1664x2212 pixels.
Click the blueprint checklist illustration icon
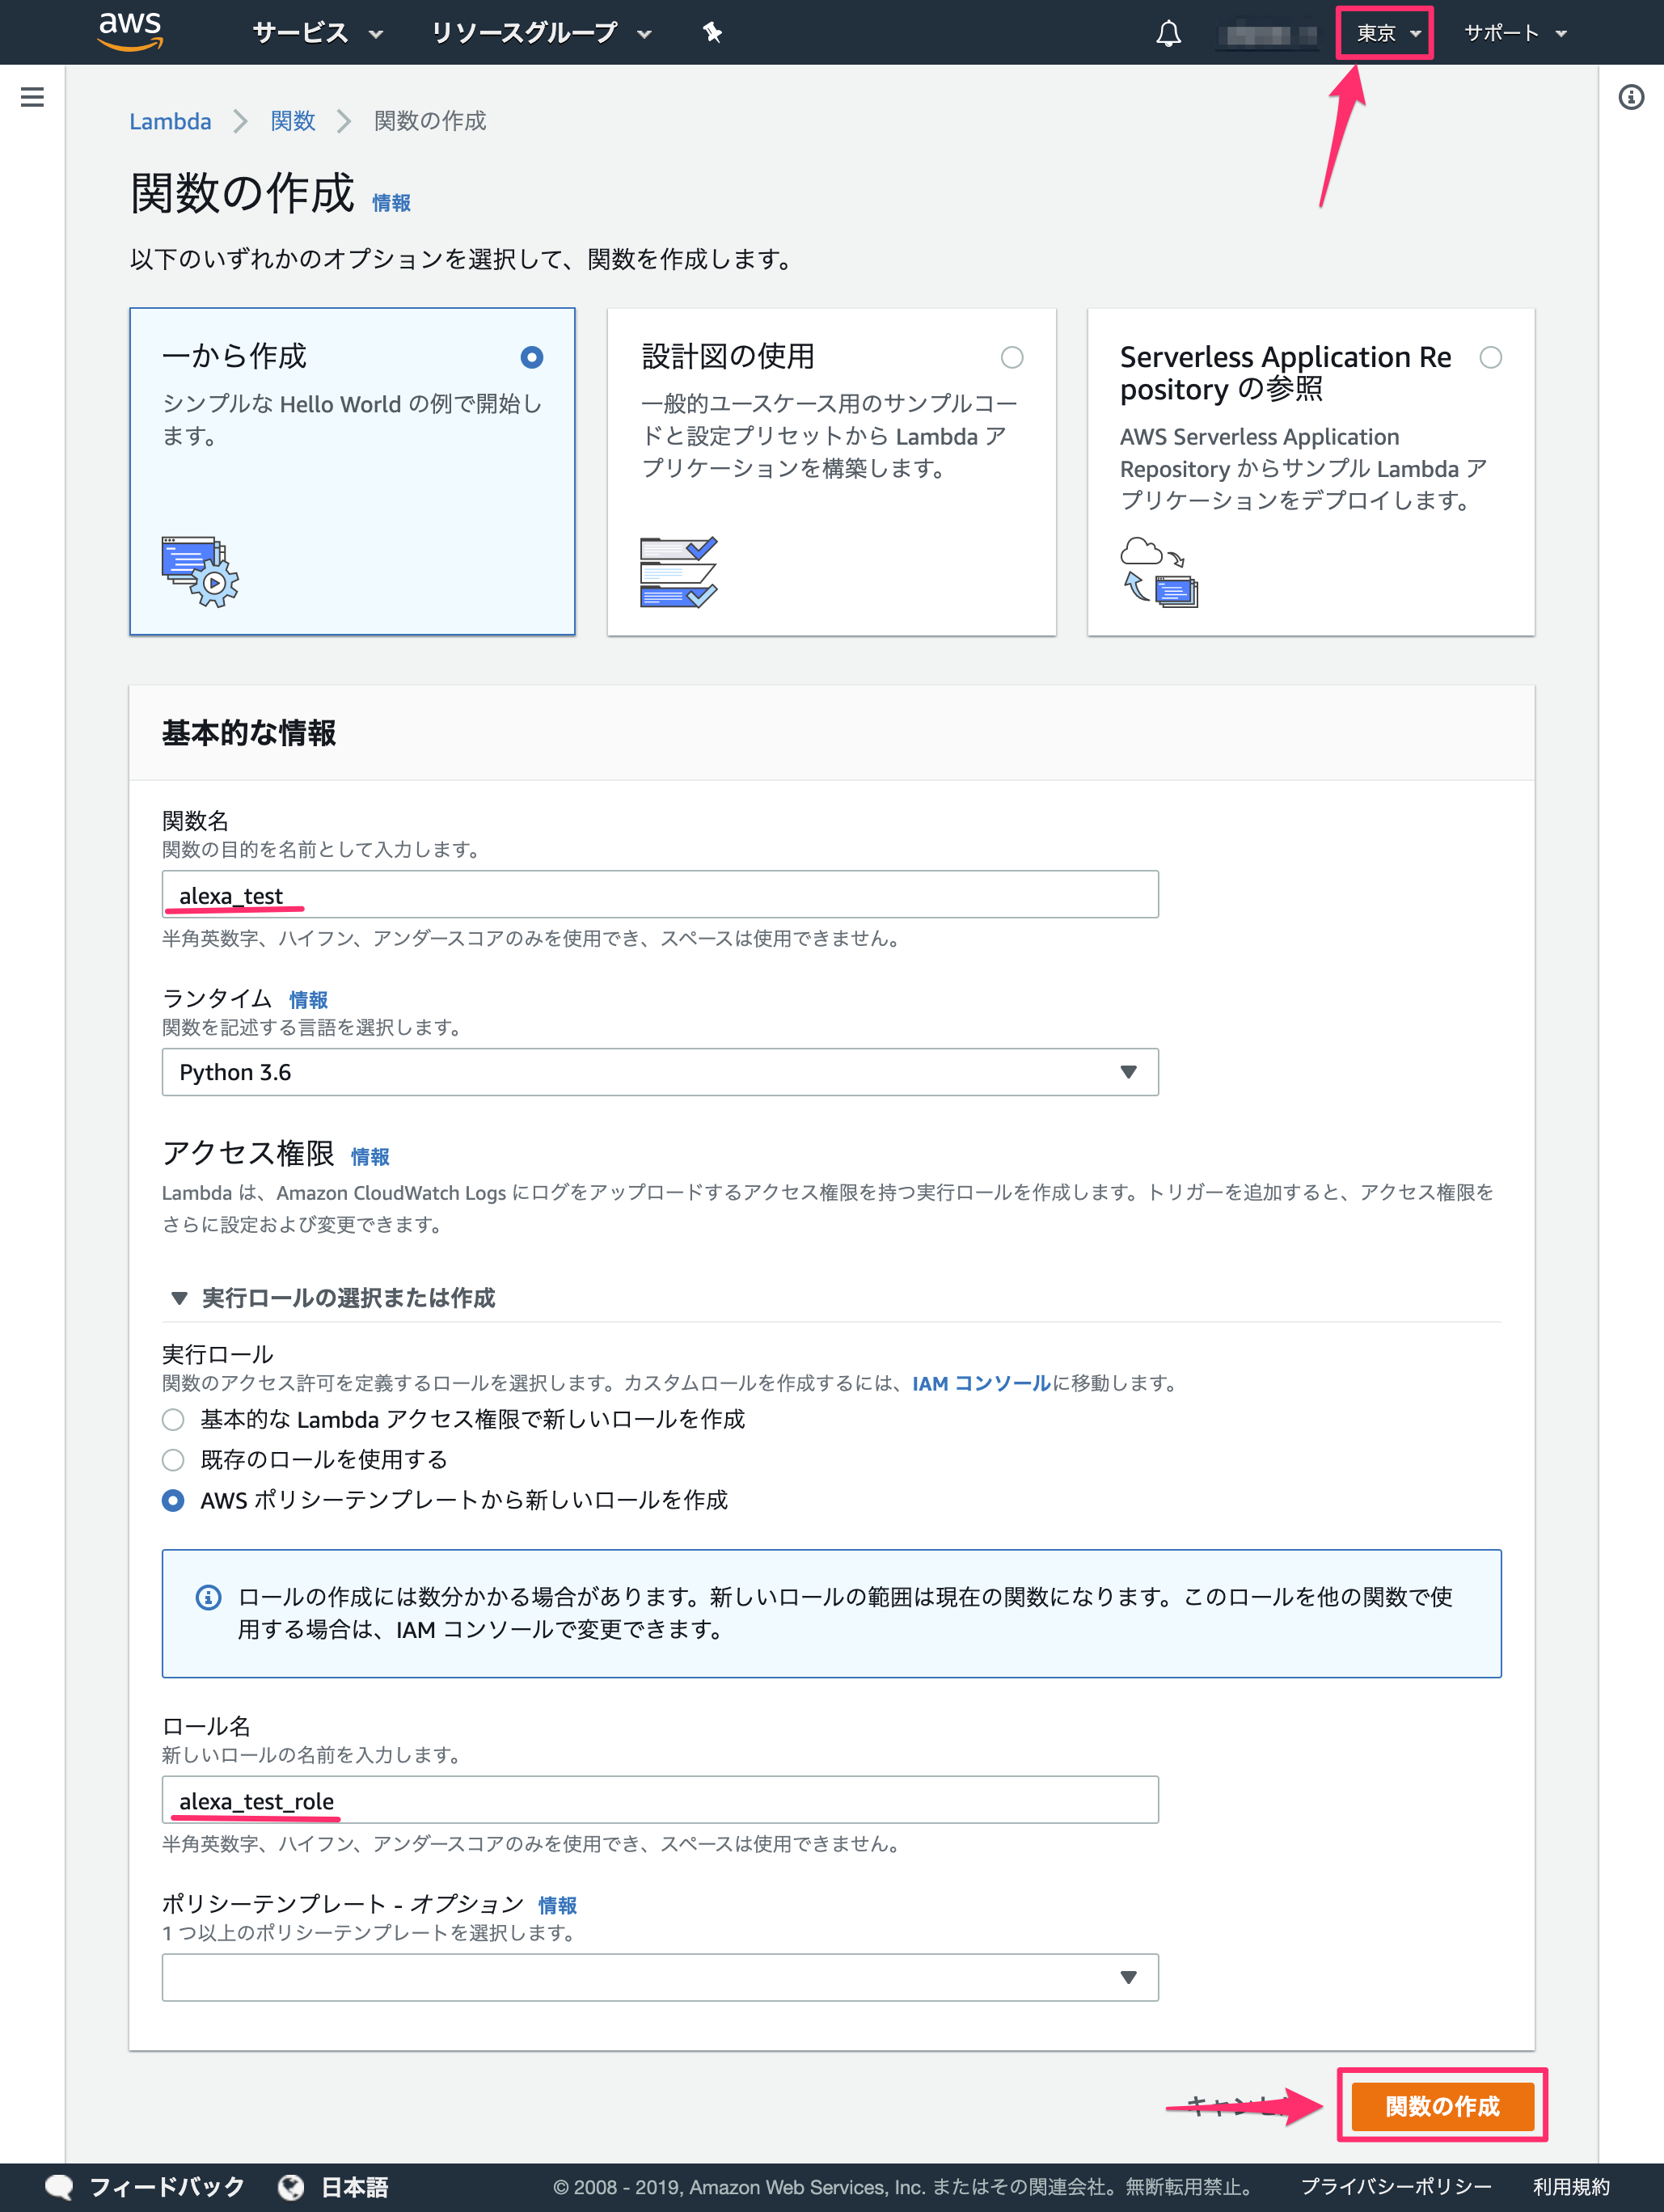pos(678,572)
